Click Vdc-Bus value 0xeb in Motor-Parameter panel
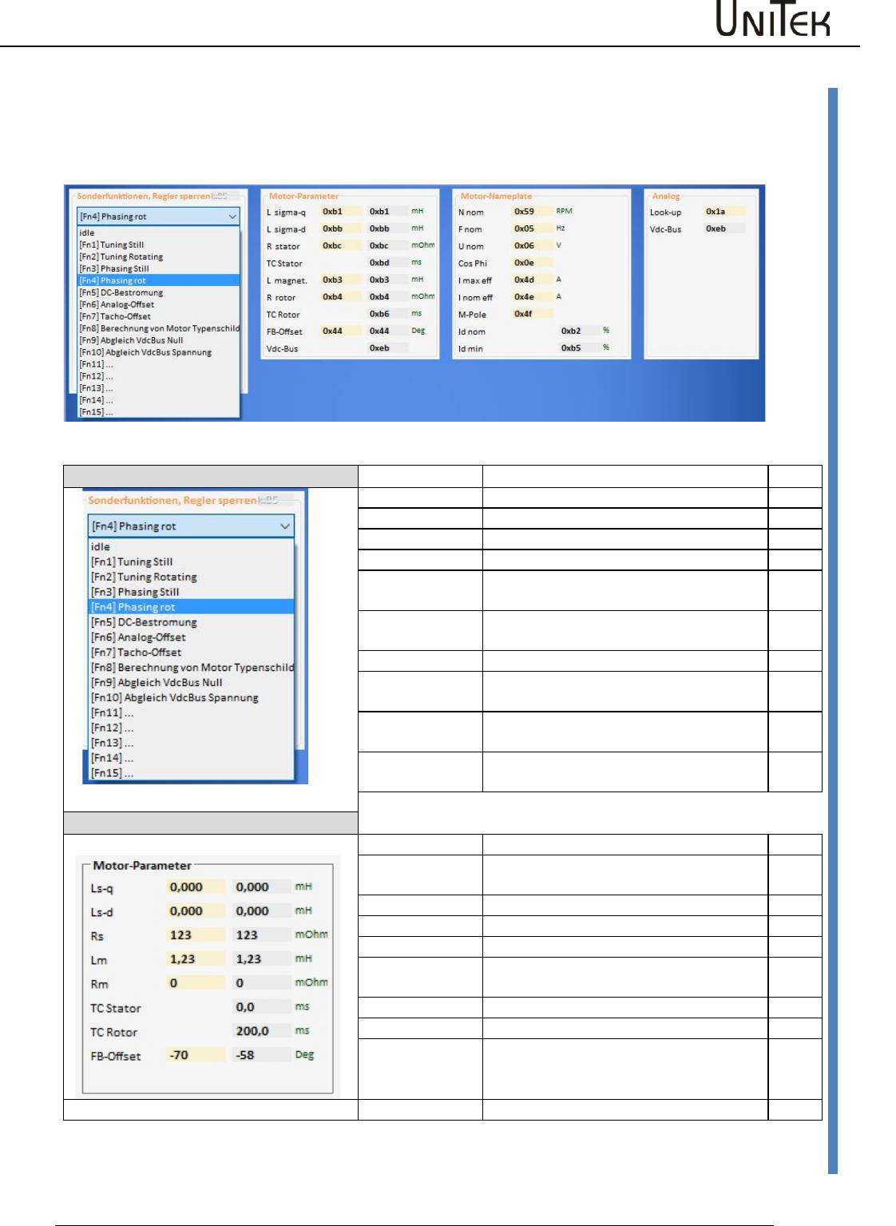 388,348
